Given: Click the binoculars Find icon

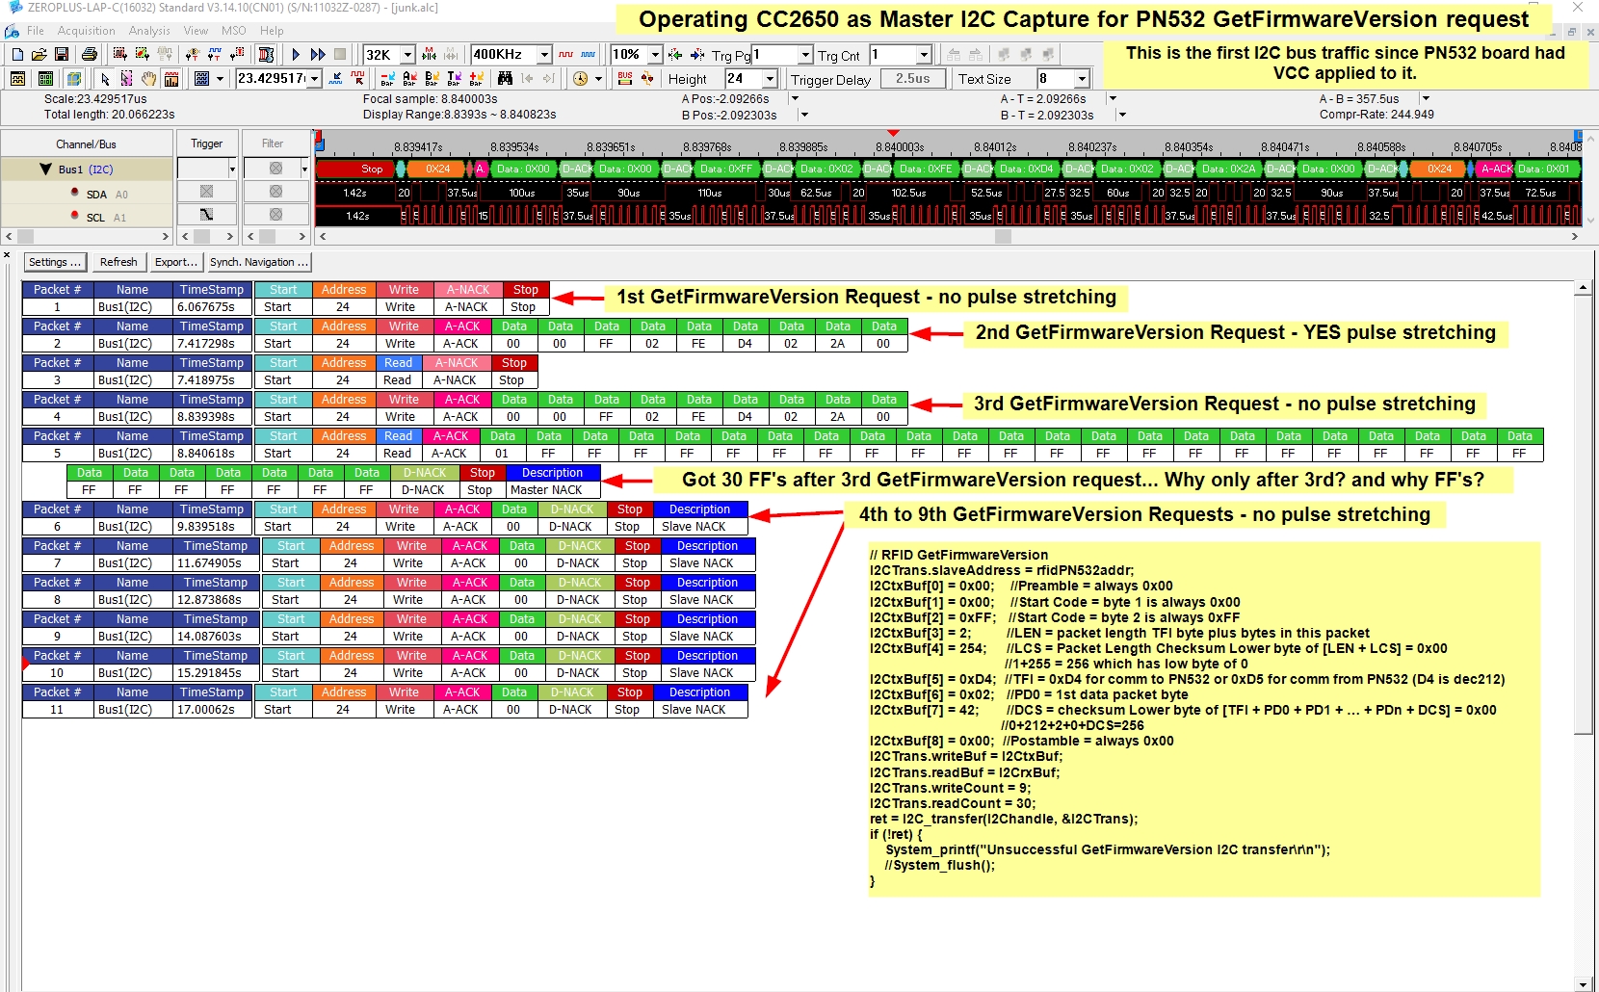Looking at the screenshot, I should click(505, 79).
